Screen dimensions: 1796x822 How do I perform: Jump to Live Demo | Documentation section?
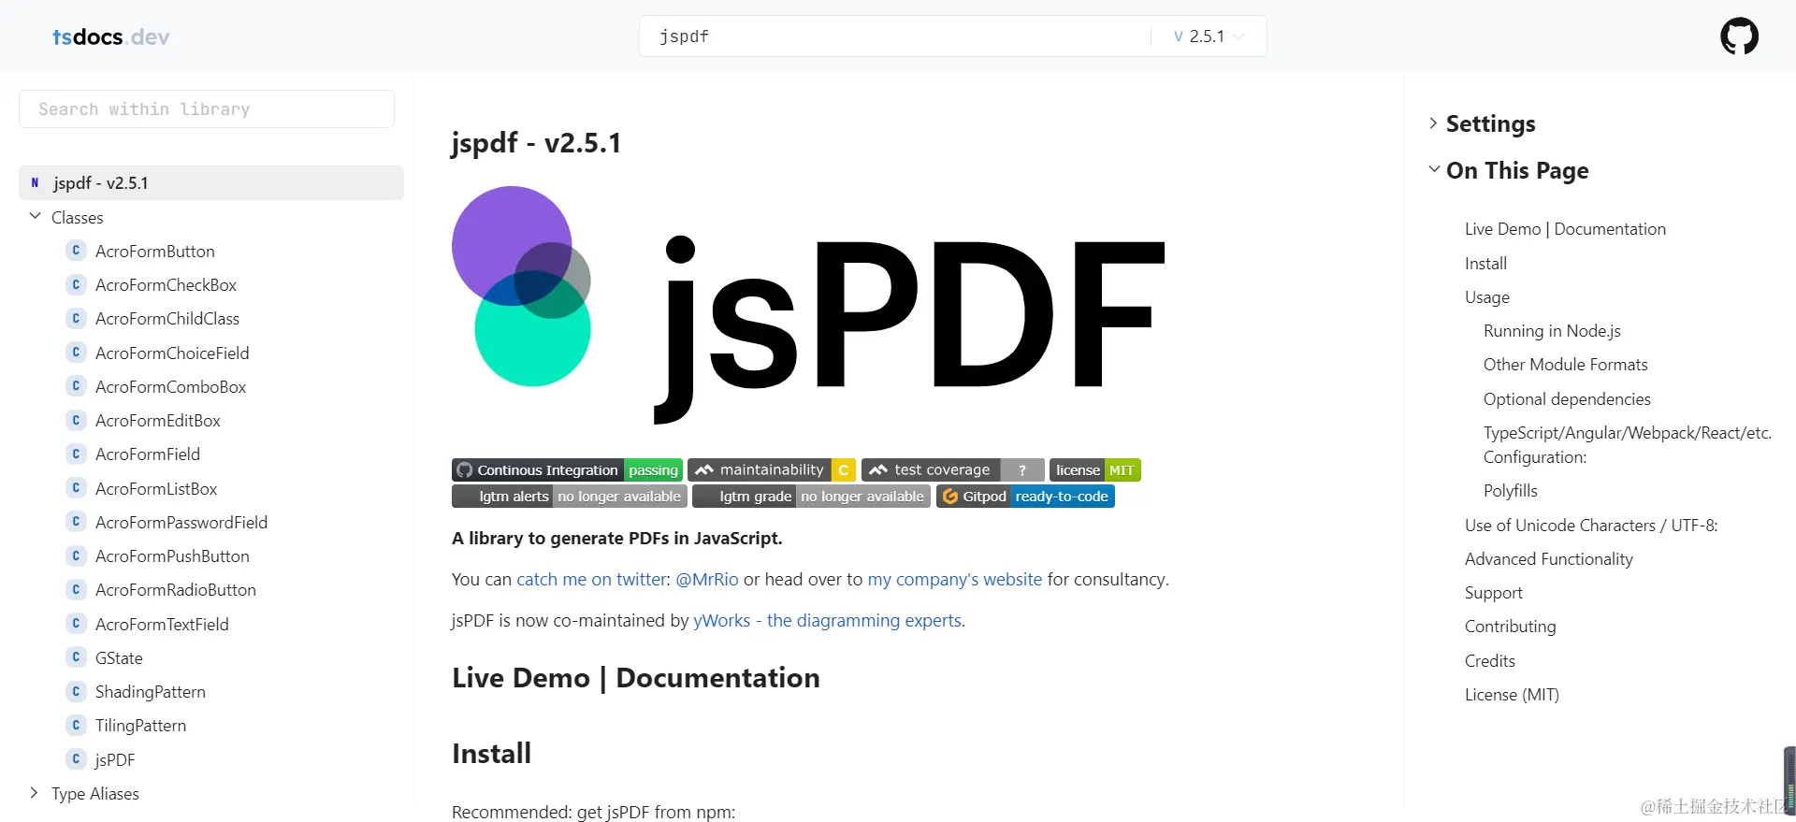click(x=1565, y=229)
